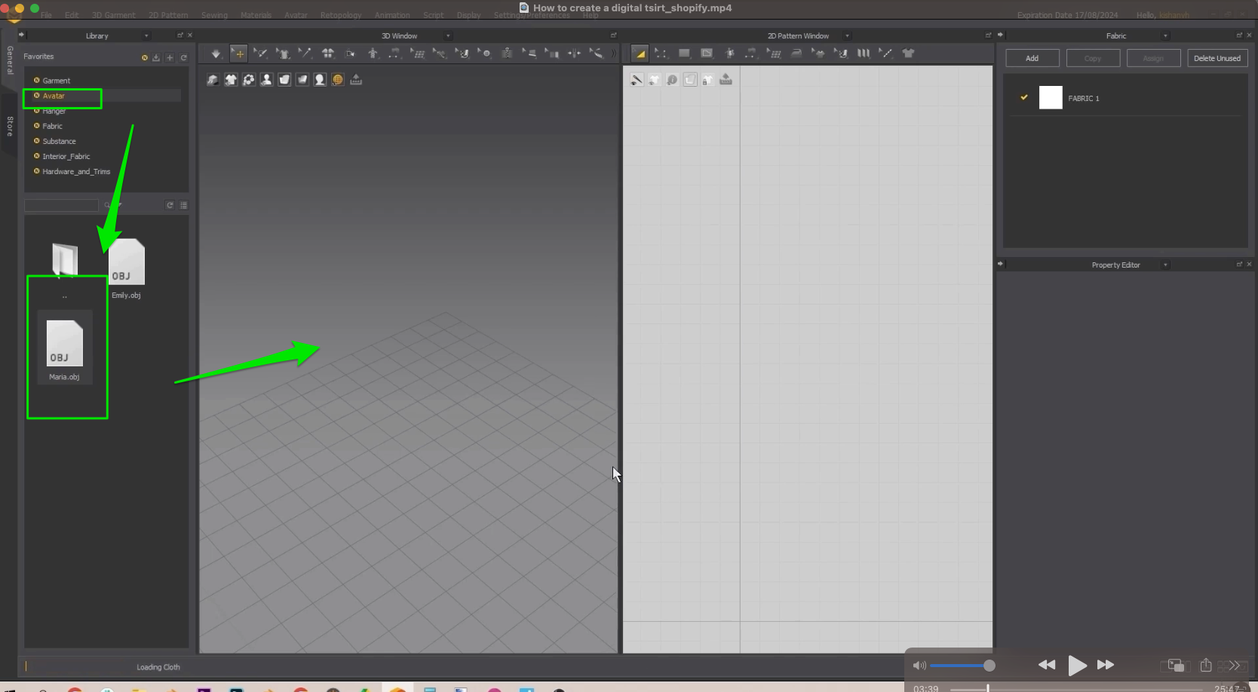Select the Internal Polygon tool in 2D toolbar
The image size is (1258, 692).
[707, 54]
